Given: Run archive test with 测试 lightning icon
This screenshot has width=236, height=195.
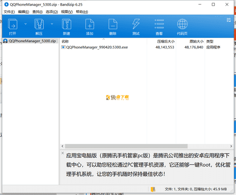Looking at the screenshot, I should tap(136, 24).
